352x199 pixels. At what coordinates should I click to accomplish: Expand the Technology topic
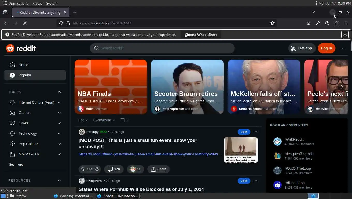tap(59, 133)
